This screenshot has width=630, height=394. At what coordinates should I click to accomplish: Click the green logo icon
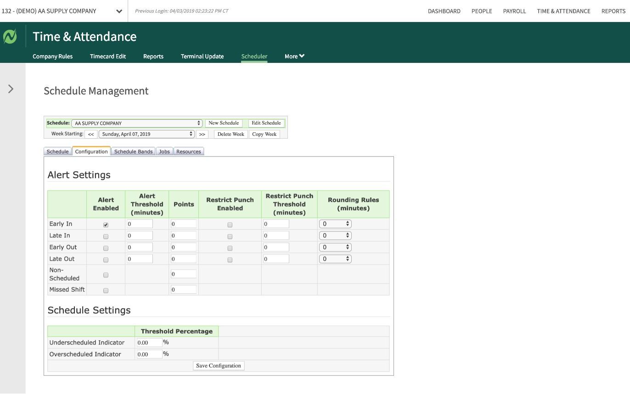[x=10, y=36]
